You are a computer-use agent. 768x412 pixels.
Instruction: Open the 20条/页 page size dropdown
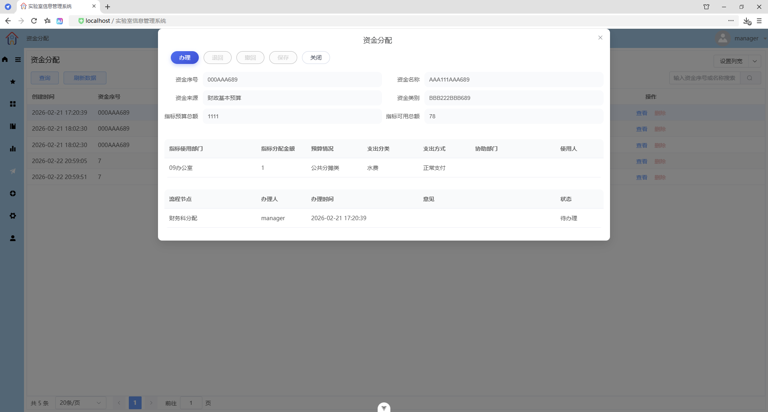pyautogui.click(x=80, y=403)
